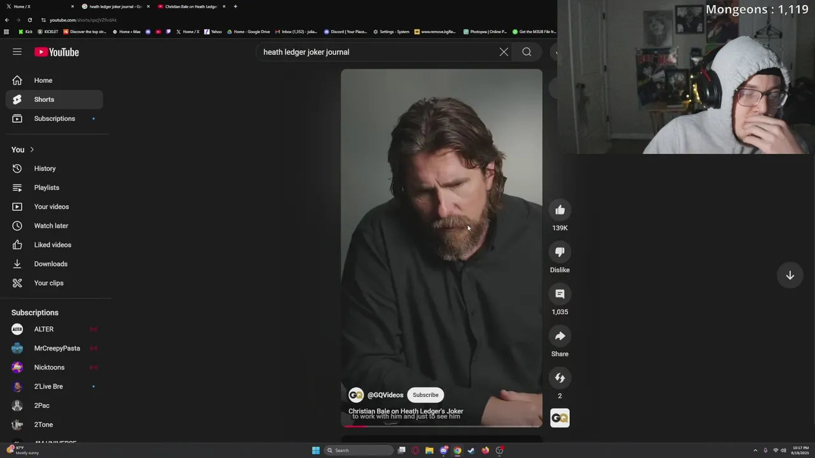The width and height of the screenshot is (815, 458).
Task: Open the Yahoo bookmark
Action: tap(213, 32)
